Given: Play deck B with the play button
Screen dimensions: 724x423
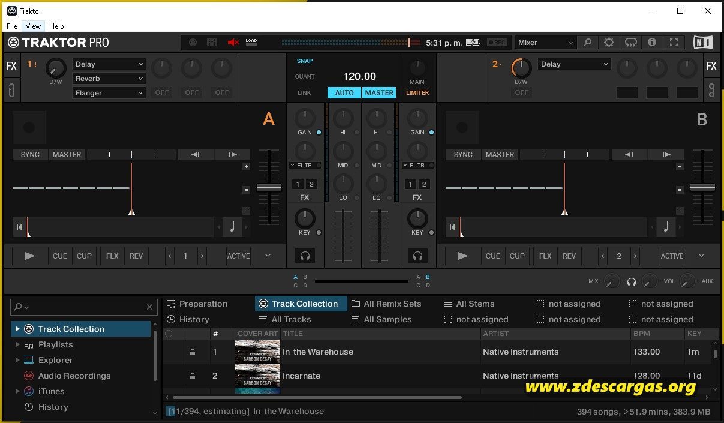Looking at the screenshot, I should pos(463,256).
